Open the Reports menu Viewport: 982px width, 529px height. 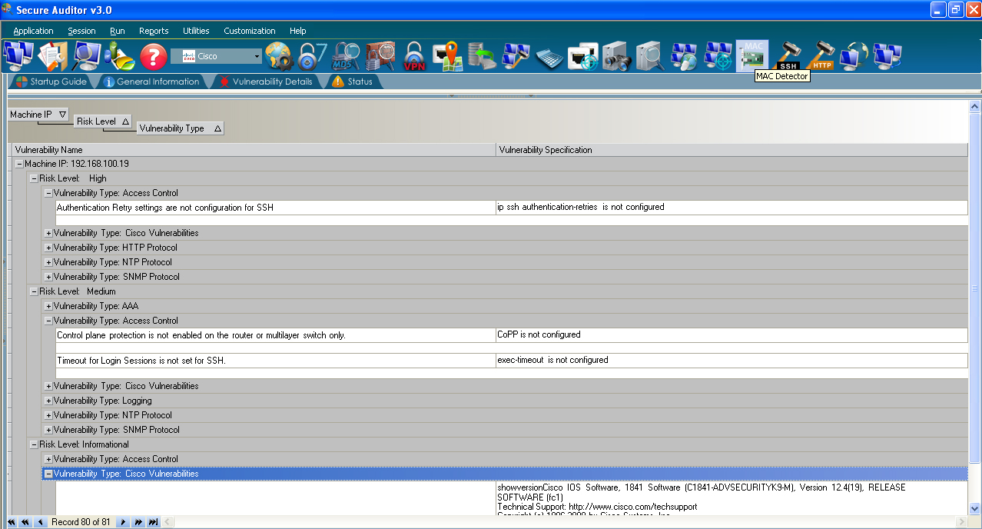click(x=154, y=31)
